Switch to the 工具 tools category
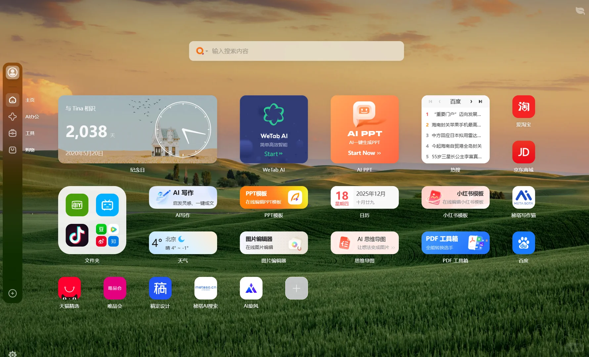Viewport: 589px width, 357px height. coord(13,133)
